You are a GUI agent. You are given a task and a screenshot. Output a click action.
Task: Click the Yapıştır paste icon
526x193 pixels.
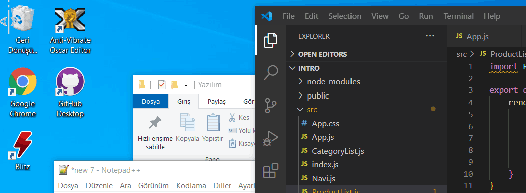(213, 122)
